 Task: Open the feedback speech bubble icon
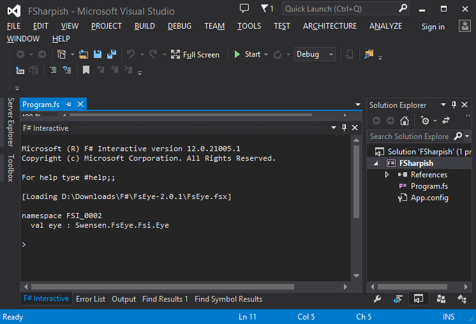click(244, 8)
